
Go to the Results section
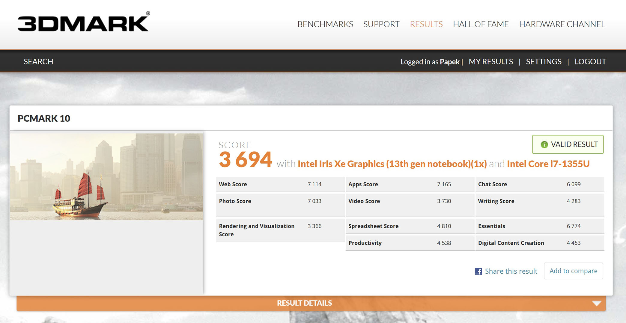426,24
